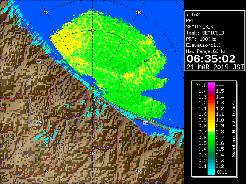Click the 40 km label southwest over land
246x184 pixels.
tap(39, 123)
